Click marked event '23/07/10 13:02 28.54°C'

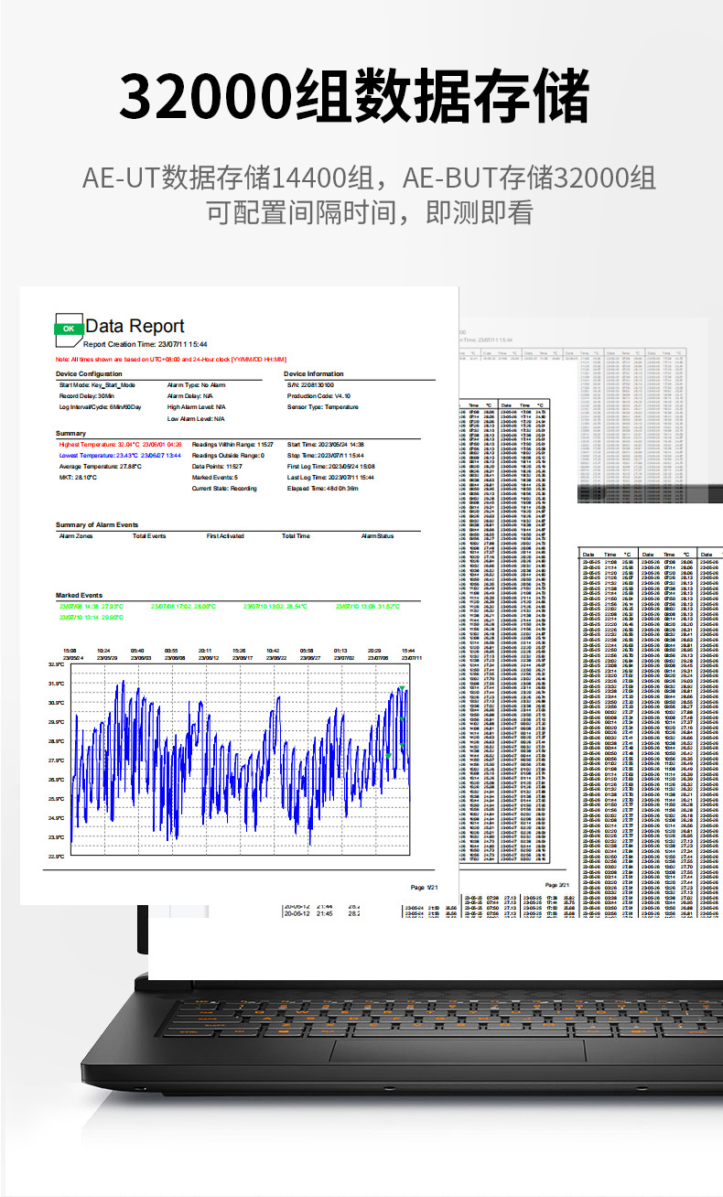pyautogui.click(x=275, y=606)
